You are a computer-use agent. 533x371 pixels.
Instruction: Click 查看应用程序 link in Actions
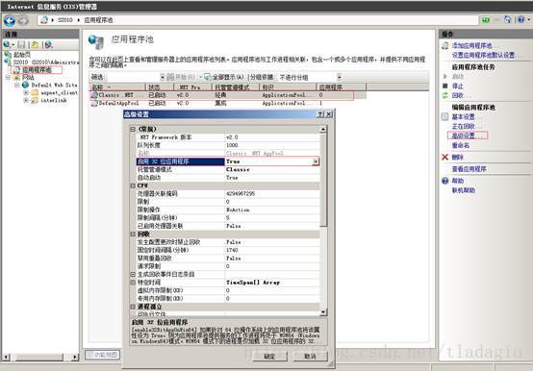click(x=469, y=169)
